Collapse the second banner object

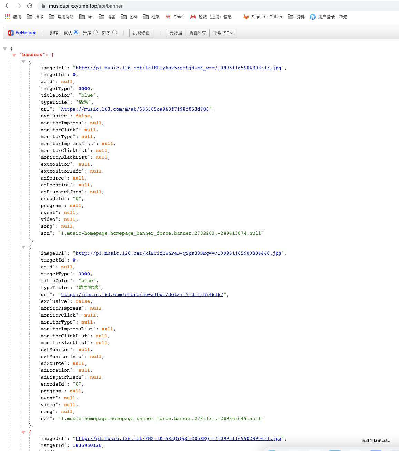23,247
